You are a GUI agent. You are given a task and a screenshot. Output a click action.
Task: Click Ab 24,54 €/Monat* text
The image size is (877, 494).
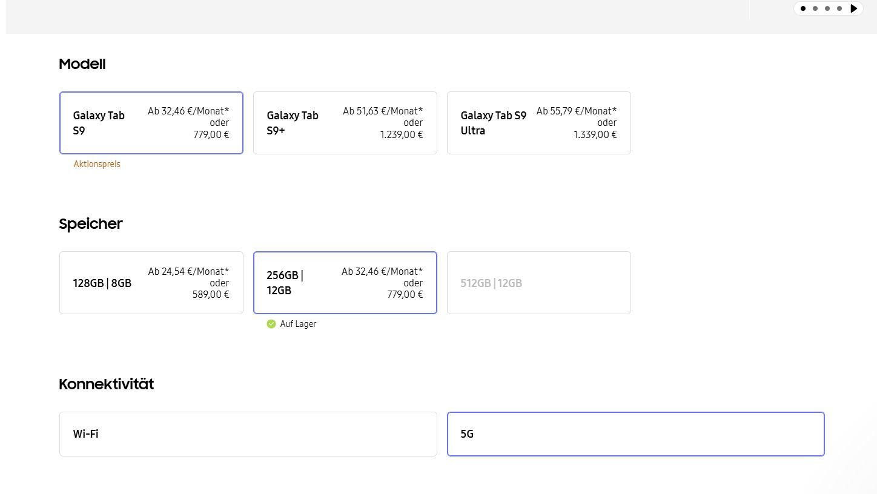tap(189, 271)
